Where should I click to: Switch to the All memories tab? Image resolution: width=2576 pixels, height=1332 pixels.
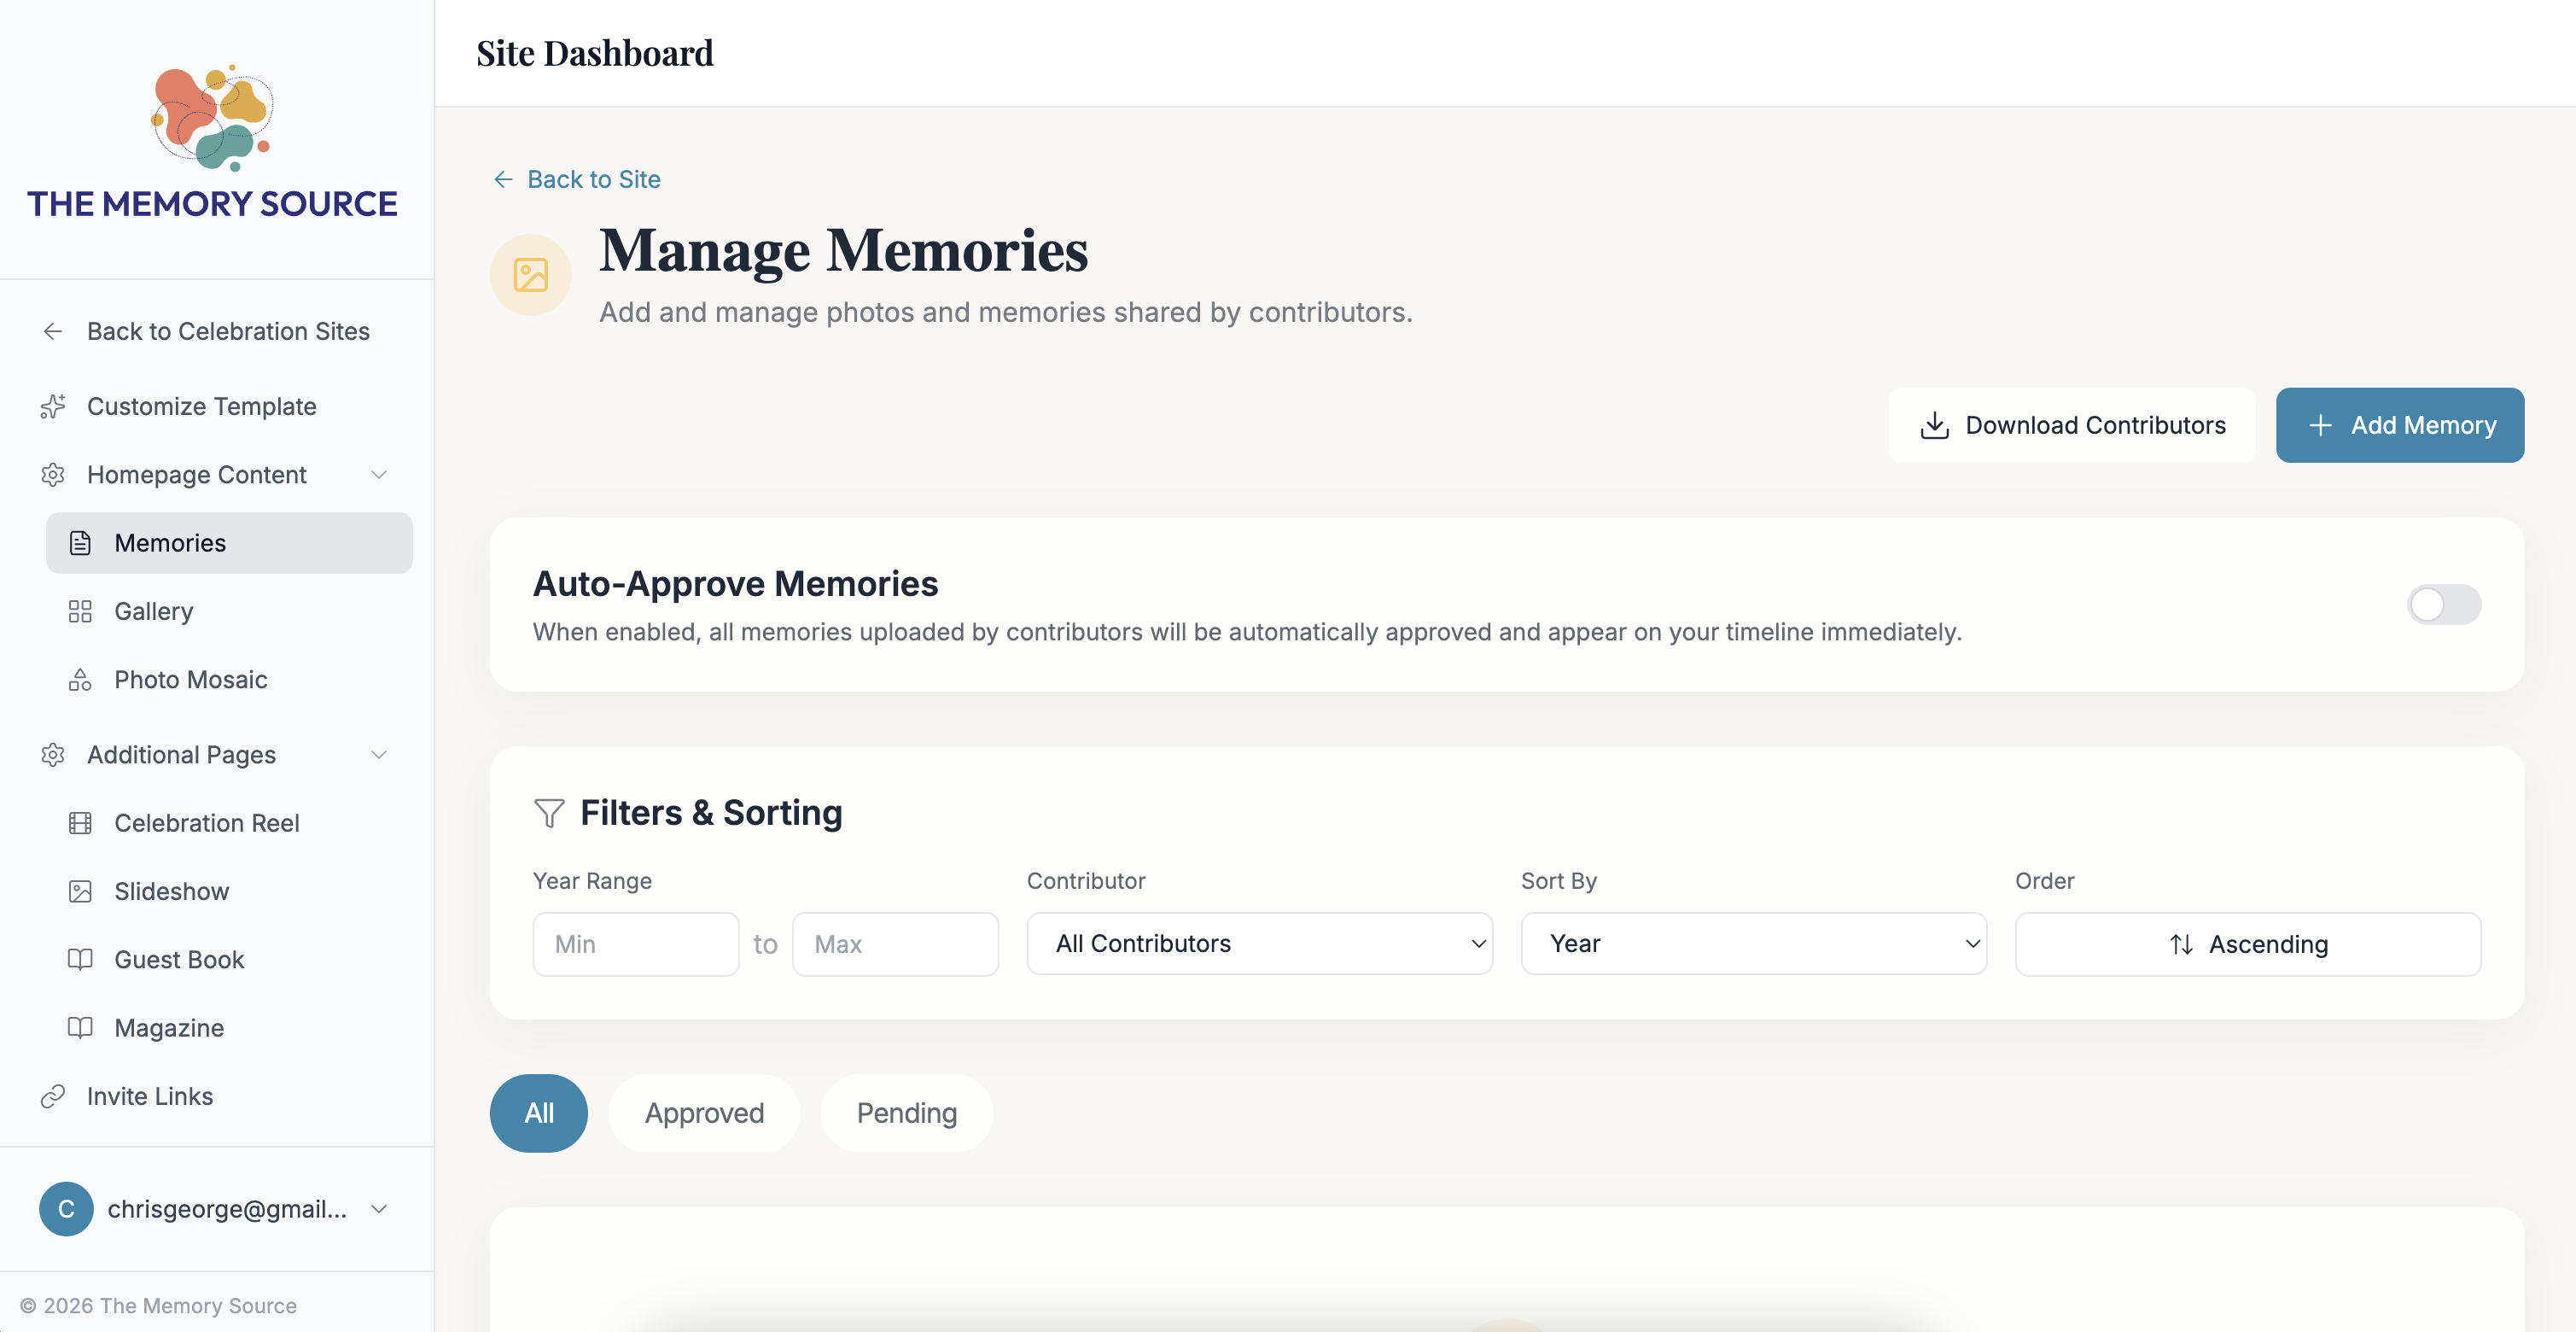[x=538, y=1112]
